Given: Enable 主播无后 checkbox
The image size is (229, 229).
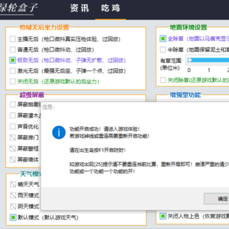Looking at the screenshot, I should tap(13, 39).
